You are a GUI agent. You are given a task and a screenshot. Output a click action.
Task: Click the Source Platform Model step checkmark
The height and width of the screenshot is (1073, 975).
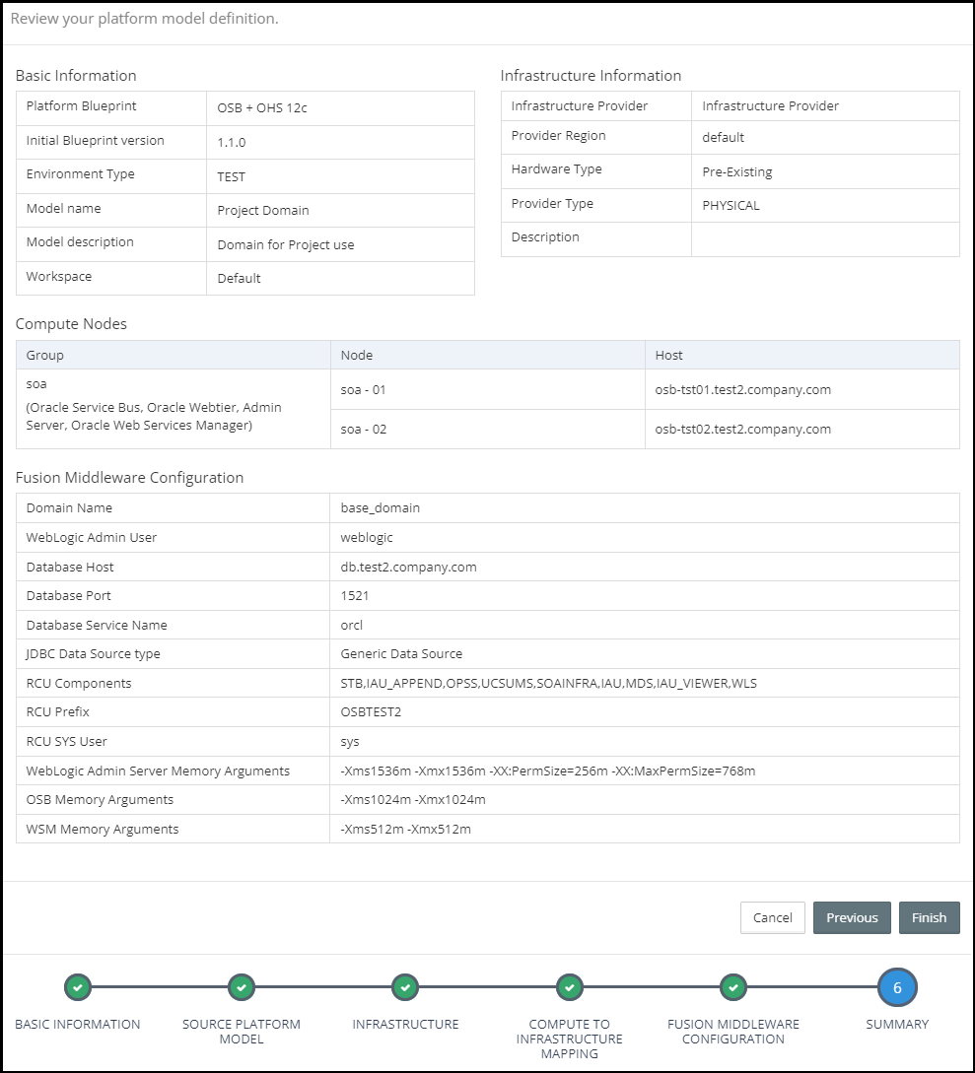point(242,986)
